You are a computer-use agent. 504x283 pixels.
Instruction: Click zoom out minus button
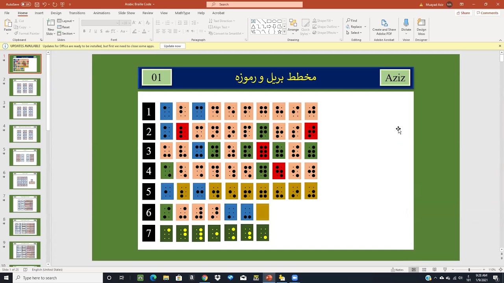click(453, 270)
